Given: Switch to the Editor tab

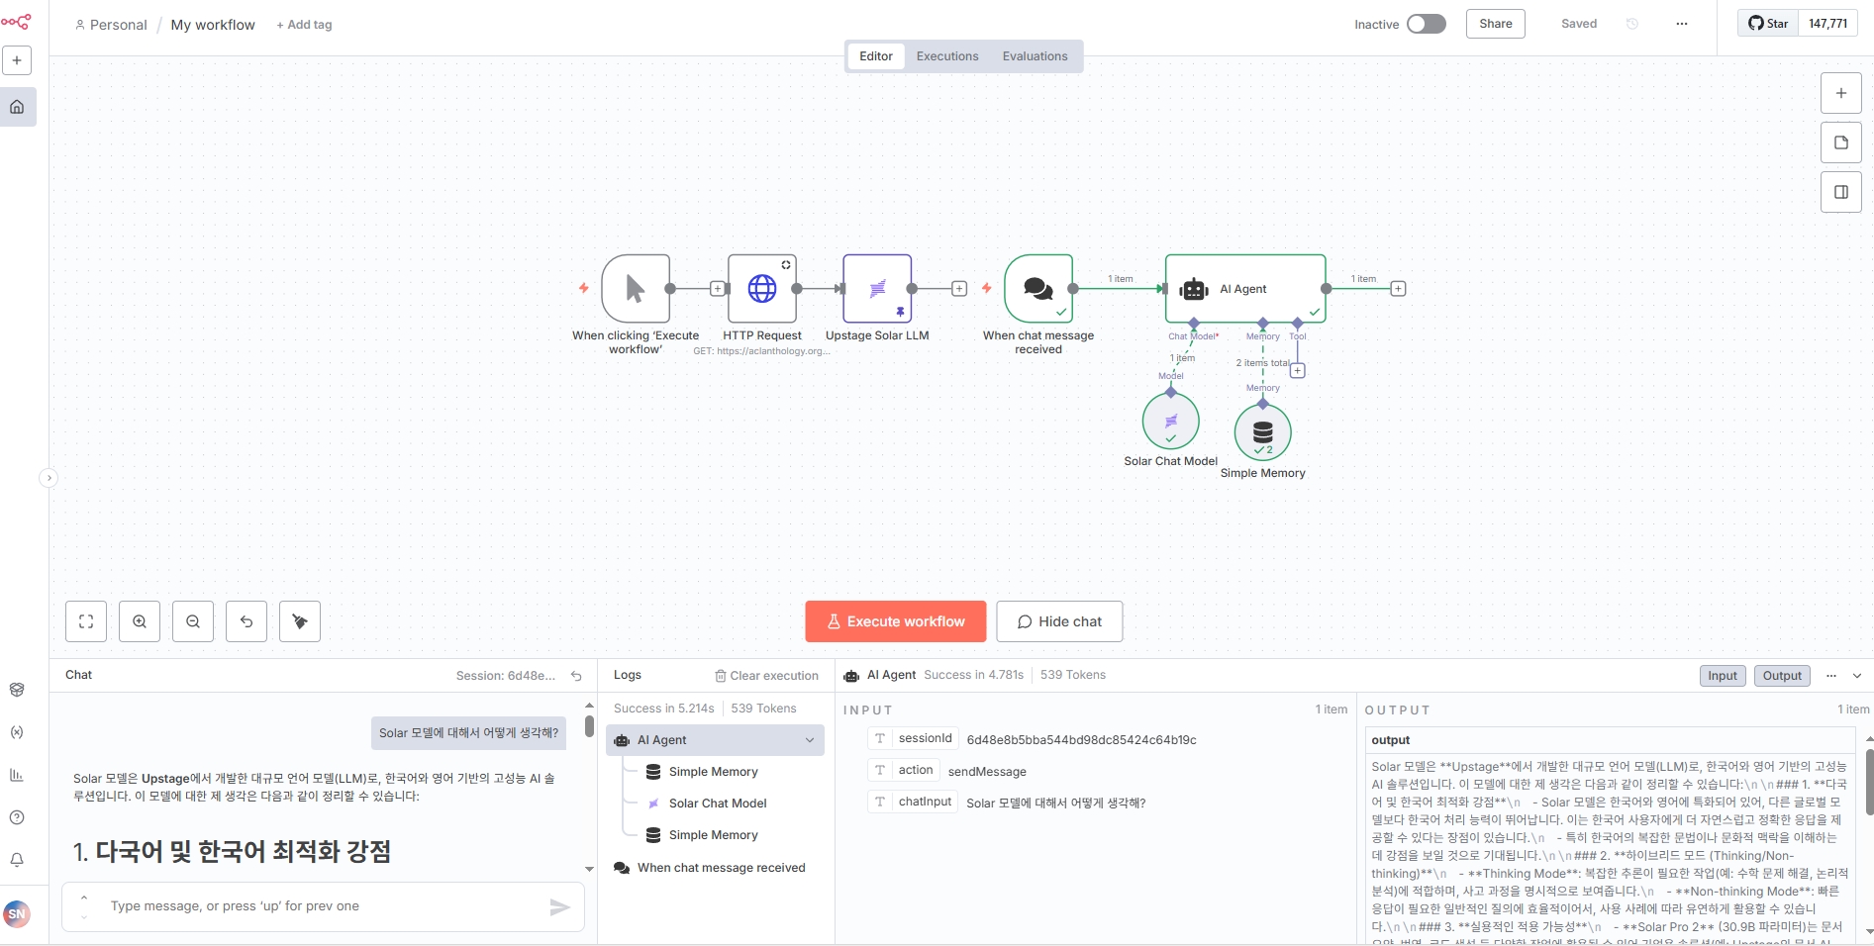Looking at the screenshot, I should coord(876,56).
